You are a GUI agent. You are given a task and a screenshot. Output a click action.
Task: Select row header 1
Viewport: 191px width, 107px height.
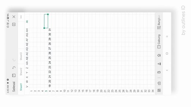coord(31,91)
